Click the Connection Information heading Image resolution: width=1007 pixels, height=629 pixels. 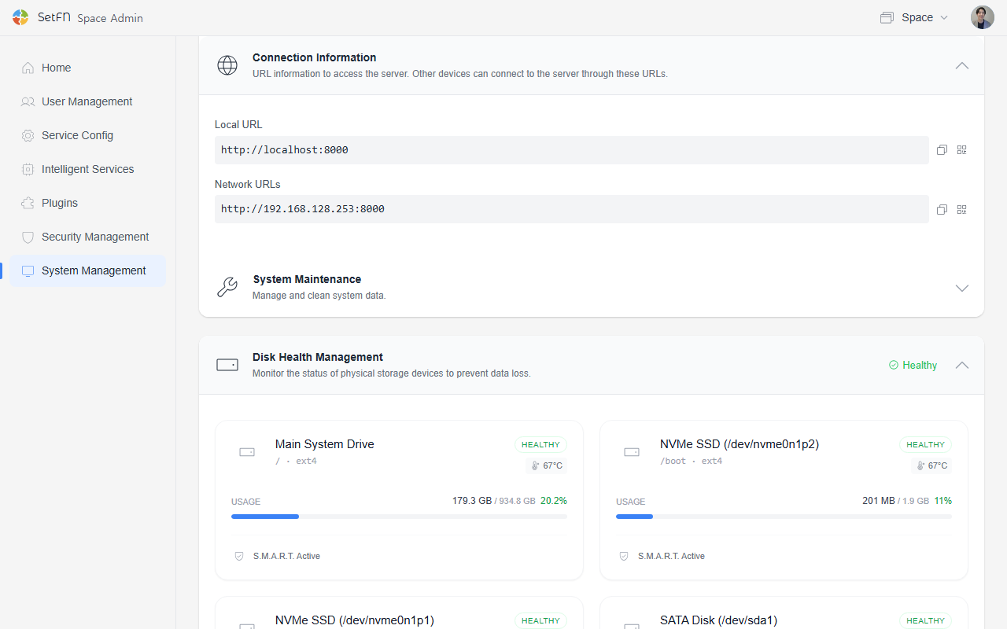(315, 57)
